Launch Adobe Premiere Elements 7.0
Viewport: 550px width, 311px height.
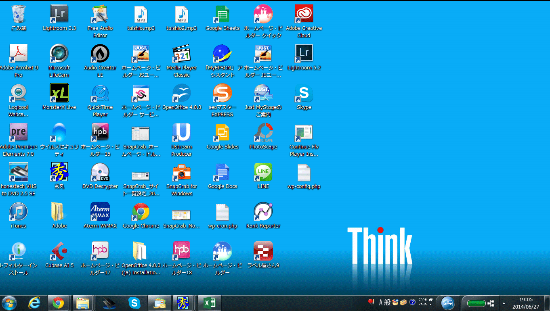(x=19, y=140)
